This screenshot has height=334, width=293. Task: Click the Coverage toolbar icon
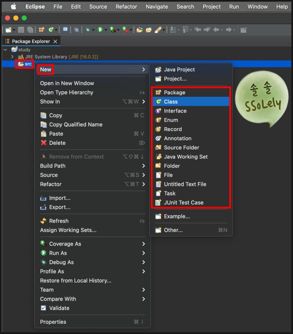coord(113,30)
